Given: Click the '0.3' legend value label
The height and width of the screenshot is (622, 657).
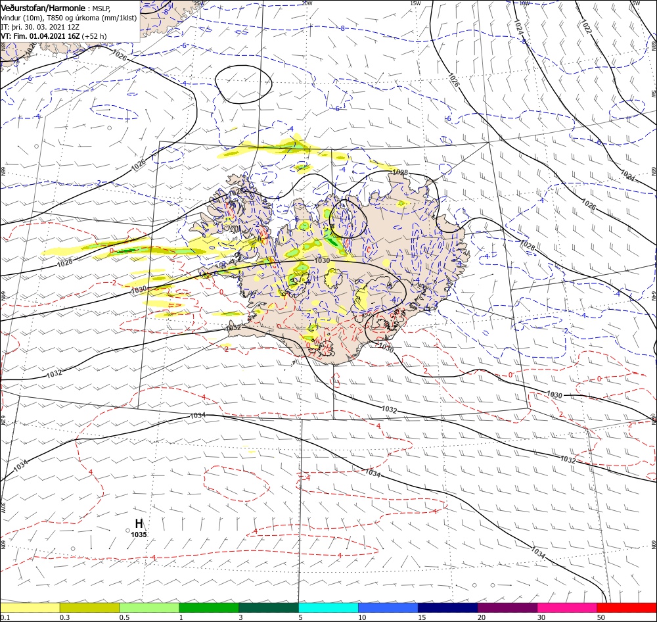Looking at the screenshot, I should (64, 617).
